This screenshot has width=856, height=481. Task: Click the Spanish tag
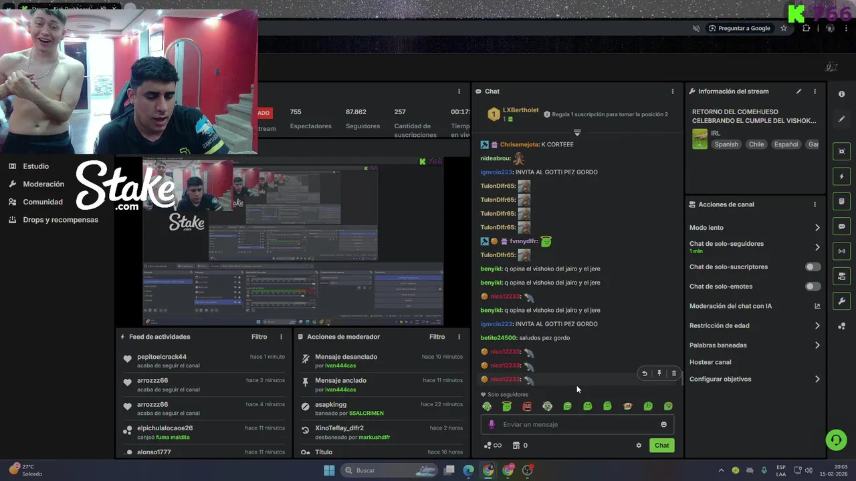[x=726, y=144]
